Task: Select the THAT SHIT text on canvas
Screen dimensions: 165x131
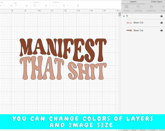Action: coord(63,68)
